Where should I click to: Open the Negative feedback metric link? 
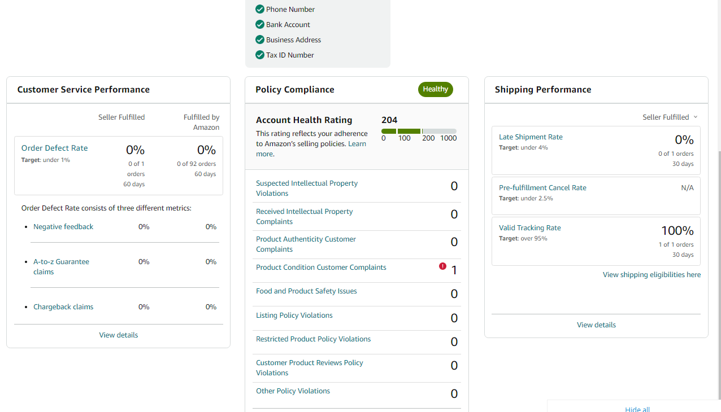63,226
